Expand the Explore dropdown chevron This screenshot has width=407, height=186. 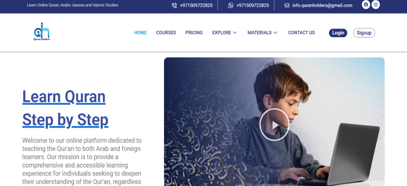coord(235,33)
